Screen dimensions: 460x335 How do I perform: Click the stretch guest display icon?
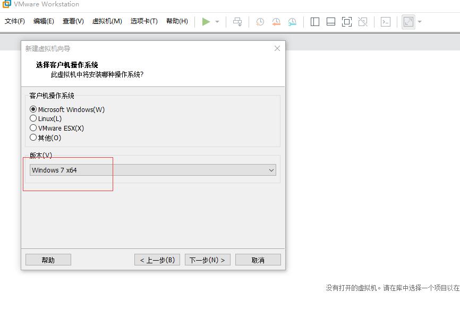point(408,22)
